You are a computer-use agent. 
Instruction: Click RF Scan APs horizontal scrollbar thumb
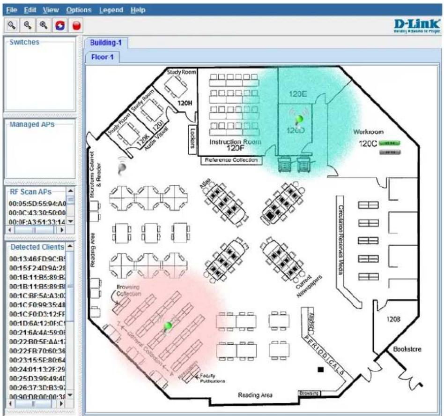pyautogui.click(x=34, y=230)
